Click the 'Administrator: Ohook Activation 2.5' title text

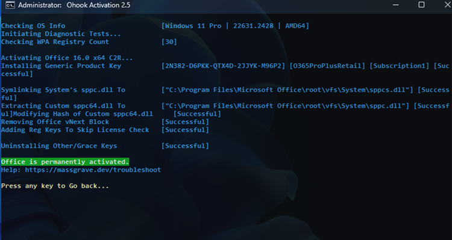pos(74,5)
